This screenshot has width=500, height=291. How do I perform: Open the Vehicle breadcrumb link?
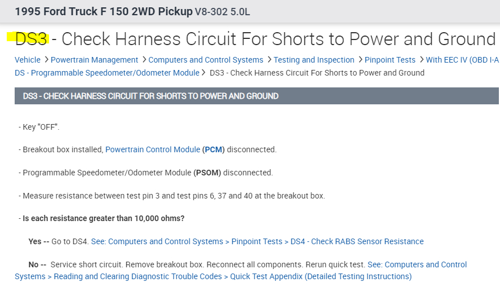[x=28, y=60]
